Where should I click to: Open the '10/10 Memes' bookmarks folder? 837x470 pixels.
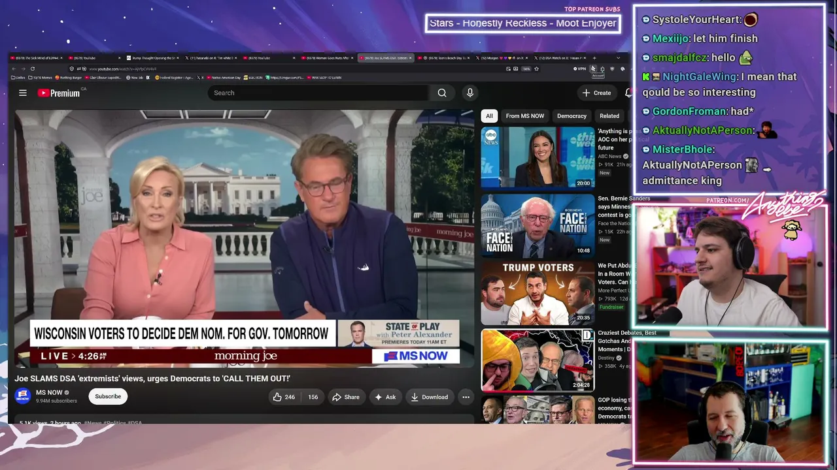[41, 78]
